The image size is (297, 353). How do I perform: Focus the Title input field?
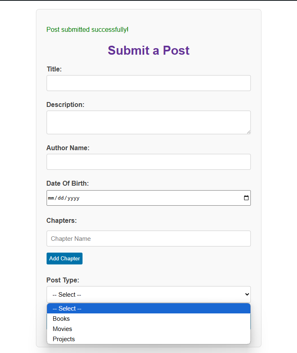[x=149, y=83]
